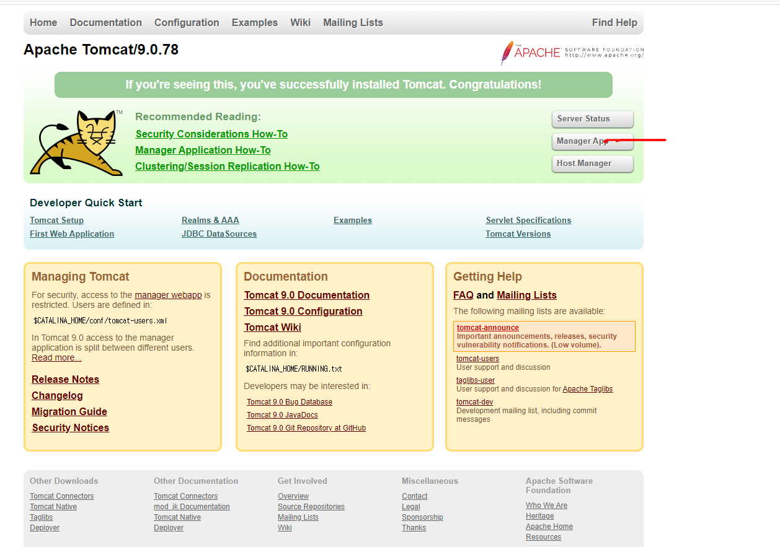Open Tomcat 9.0 Bug Database link

pyautogui.click(x=290, y=402)
